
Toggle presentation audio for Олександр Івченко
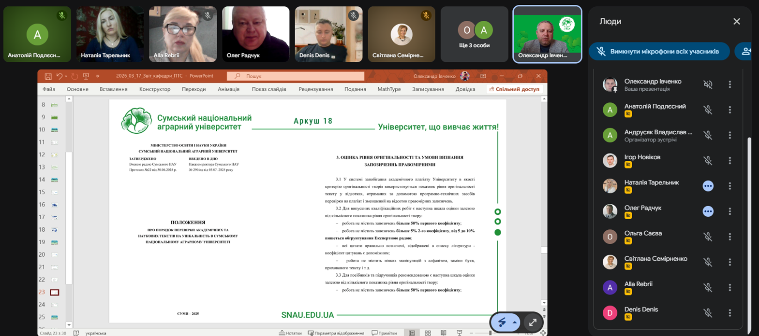tap(708, 84)
